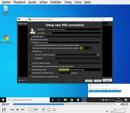Enable Use HTTP CONNECT proxy checkbox
This screenshot has height=113, width=130.
click(x=30, y=63)
